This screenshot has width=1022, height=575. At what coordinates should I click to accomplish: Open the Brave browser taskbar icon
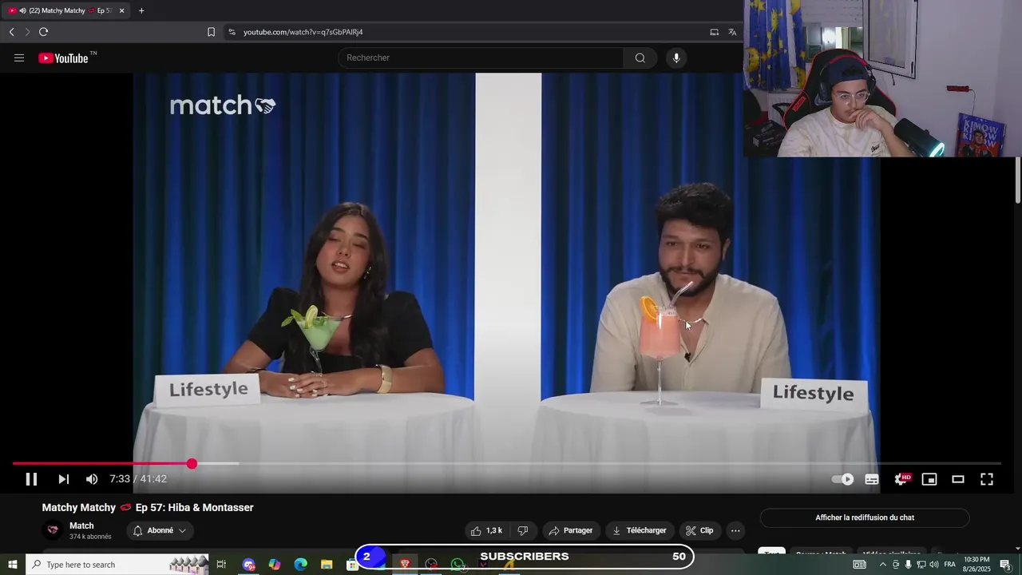coord(405,565)
